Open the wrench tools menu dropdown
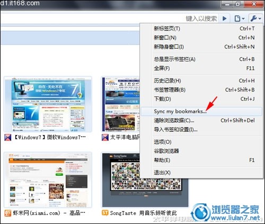Viewport: 265px width, 224px height. (255, 19)
